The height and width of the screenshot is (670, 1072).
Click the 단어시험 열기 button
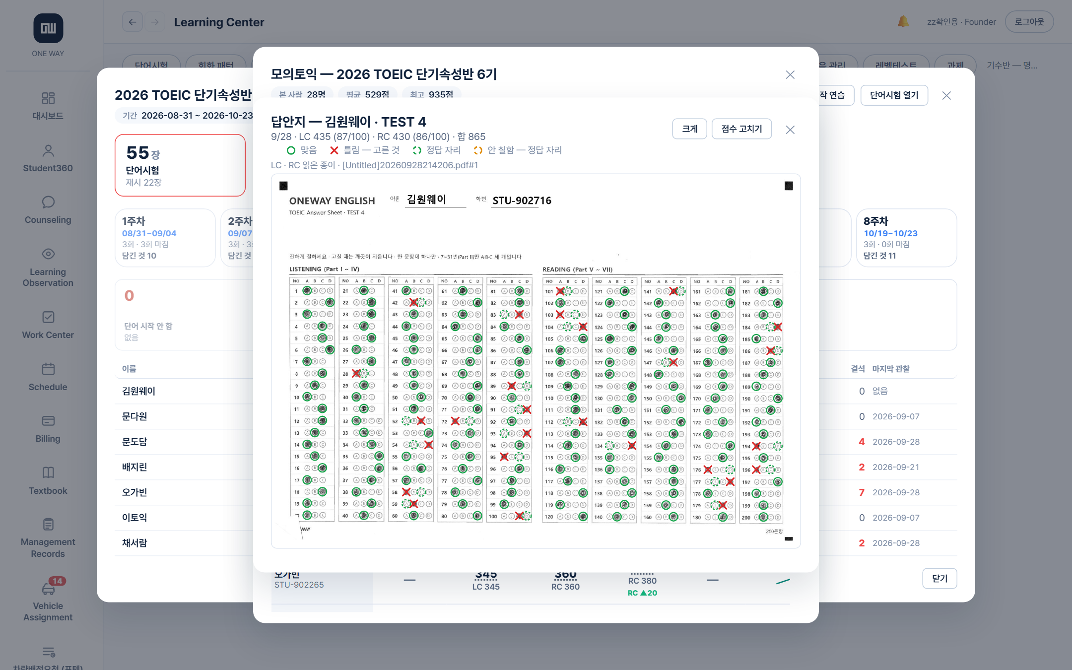[894, 95]
